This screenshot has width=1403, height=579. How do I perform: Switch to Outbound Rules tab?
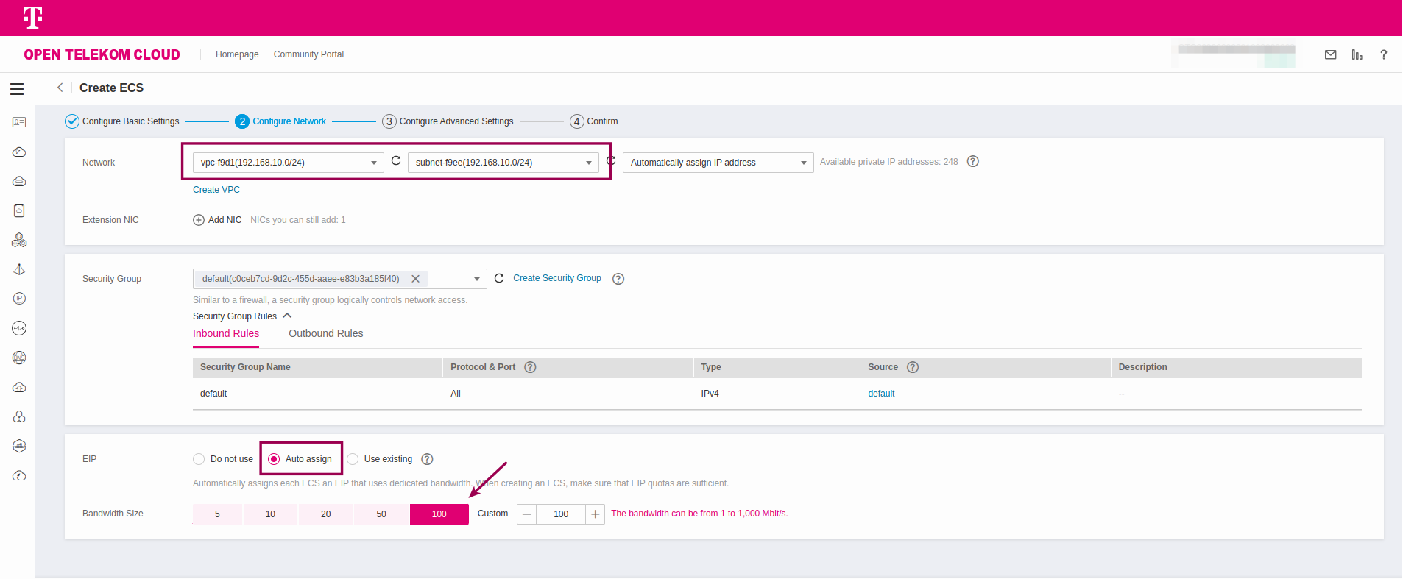[325, 333]
